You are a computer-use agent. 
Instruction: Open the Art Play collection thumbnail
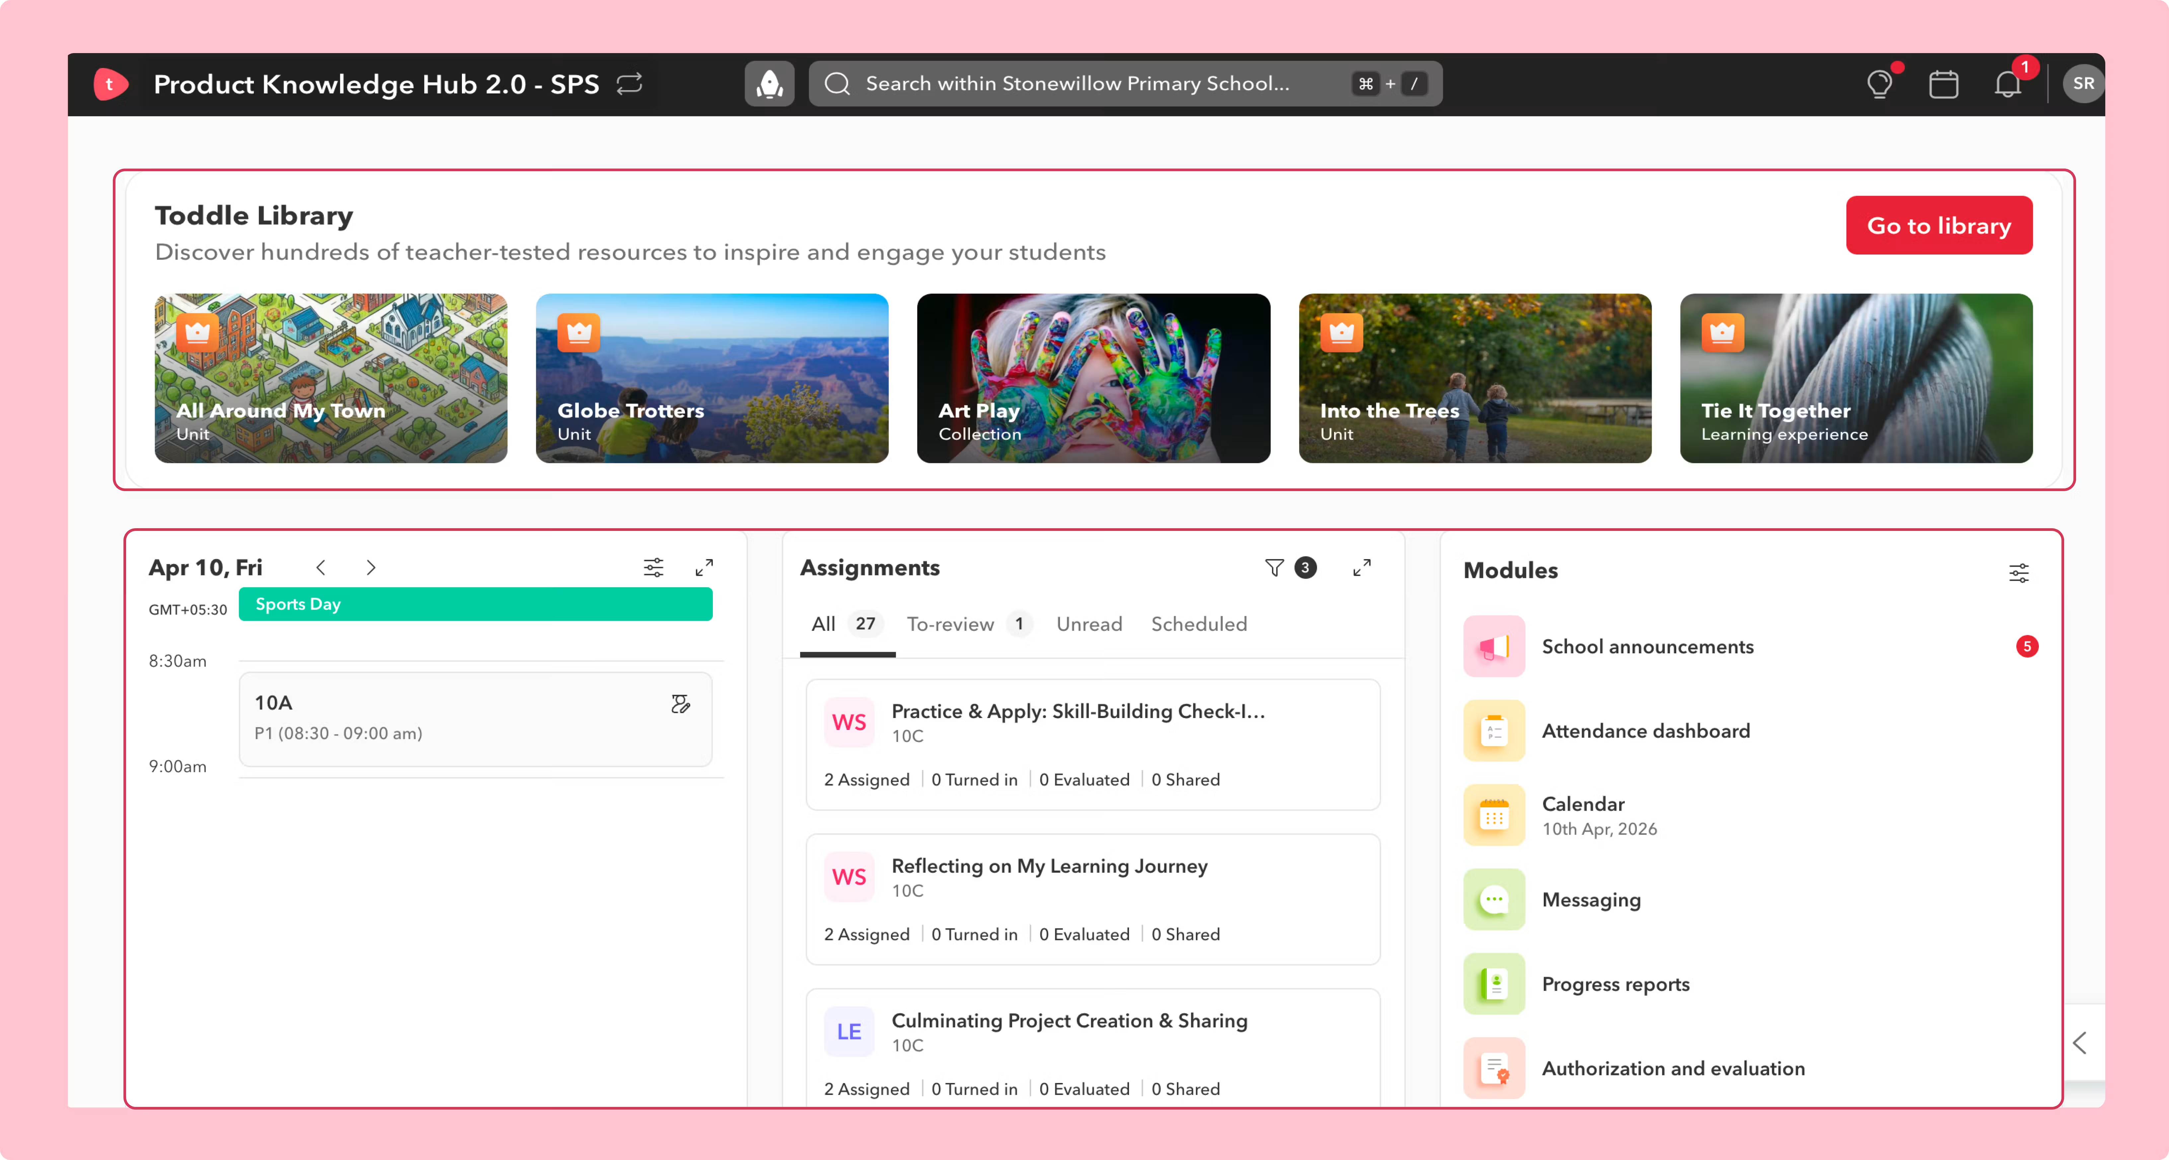point(1093,378)
